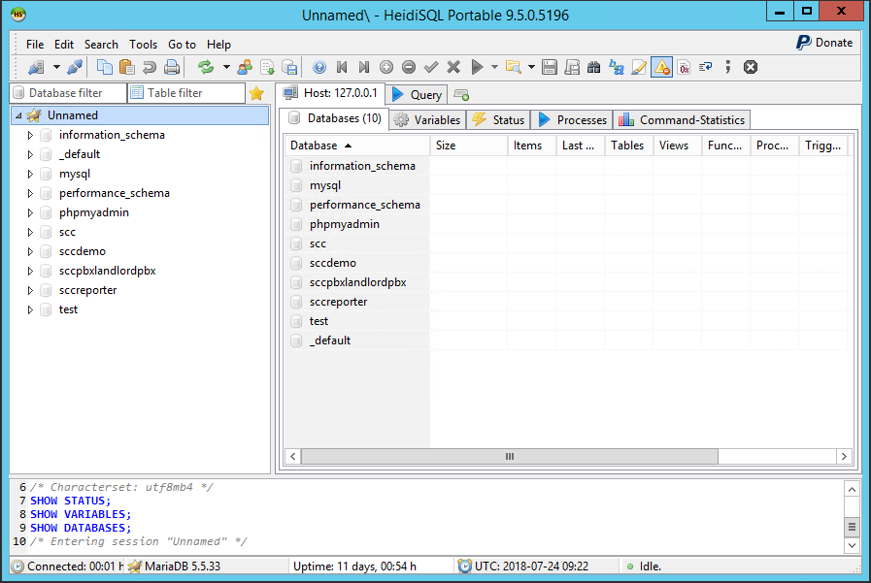Switch to the Status tab

click(x=498, y=120)
